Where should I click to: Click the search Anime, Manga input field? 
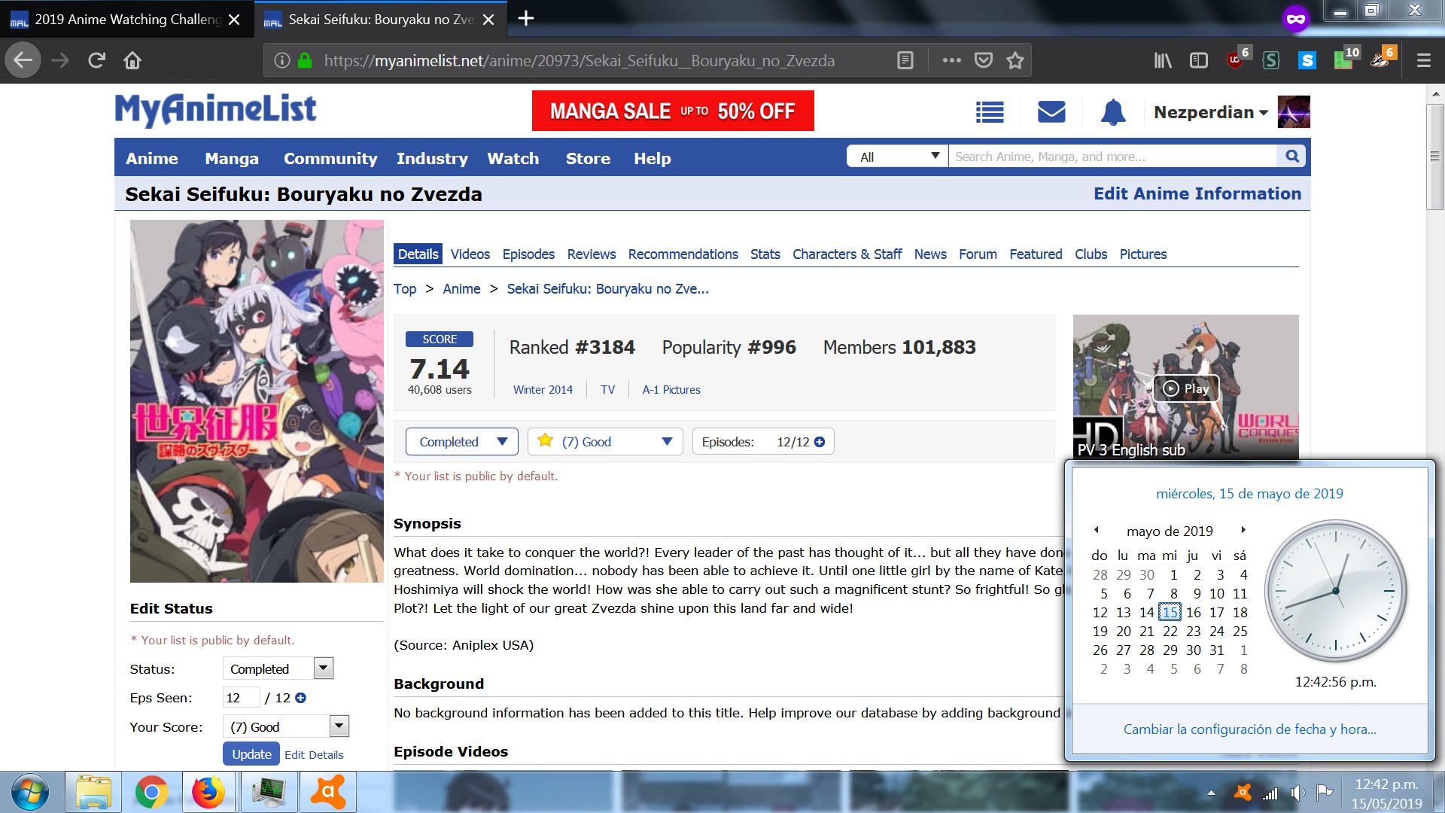(1112, 157)
